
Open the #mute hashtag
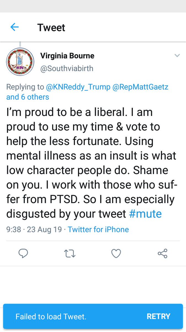[145, 214]
